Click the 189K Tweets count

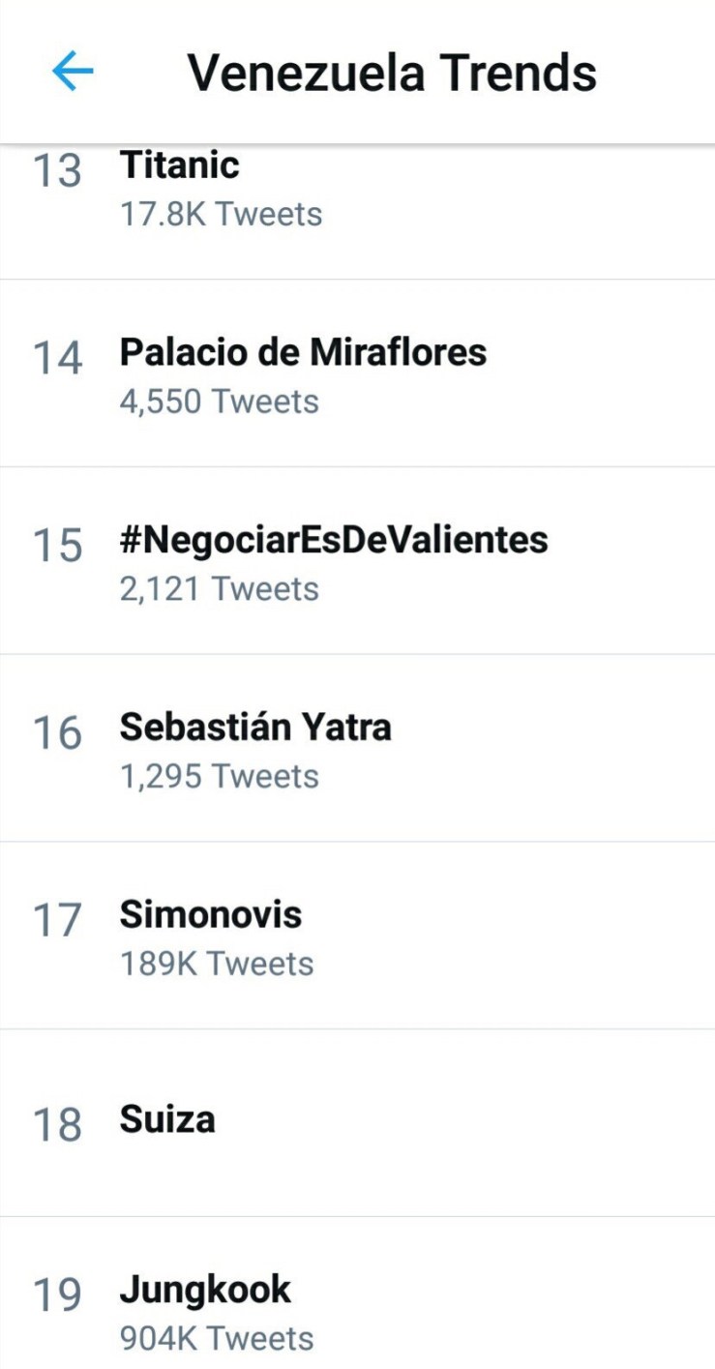[217, 964]
